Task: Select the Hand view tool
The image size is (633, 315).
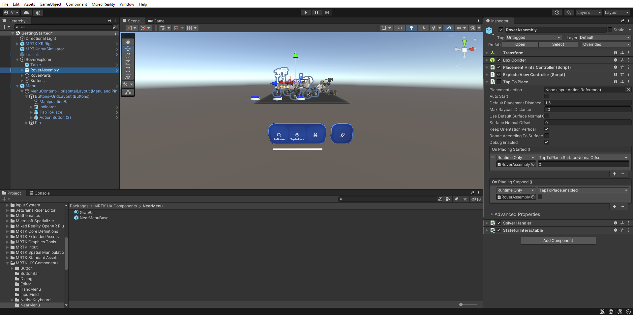Action: point(128,42)
